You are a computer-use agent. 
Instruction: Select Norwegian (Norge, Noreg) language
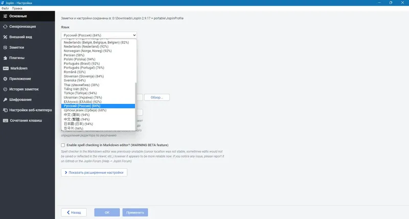98,51
